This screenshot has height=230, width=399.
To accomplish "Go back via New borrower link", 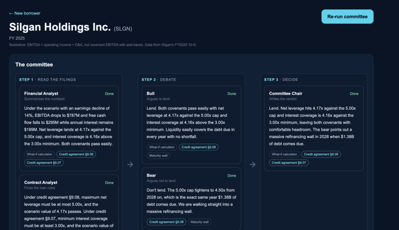I will point(25,13).
